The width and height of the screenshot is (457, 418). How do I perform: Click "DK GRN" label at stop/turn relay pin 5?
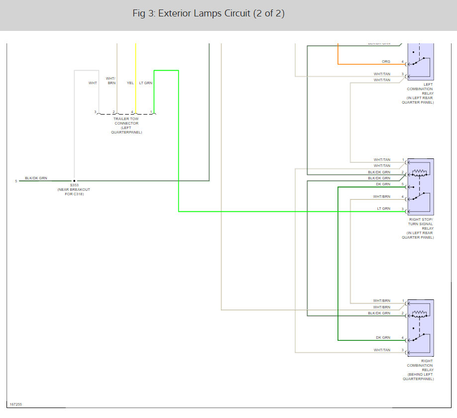(383, 184)
